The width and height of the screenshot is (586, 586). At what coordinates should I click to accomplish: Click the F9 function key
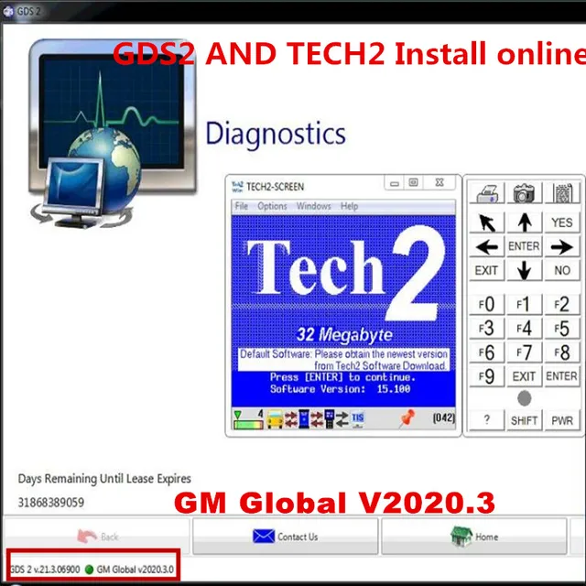tap(487, 376)
